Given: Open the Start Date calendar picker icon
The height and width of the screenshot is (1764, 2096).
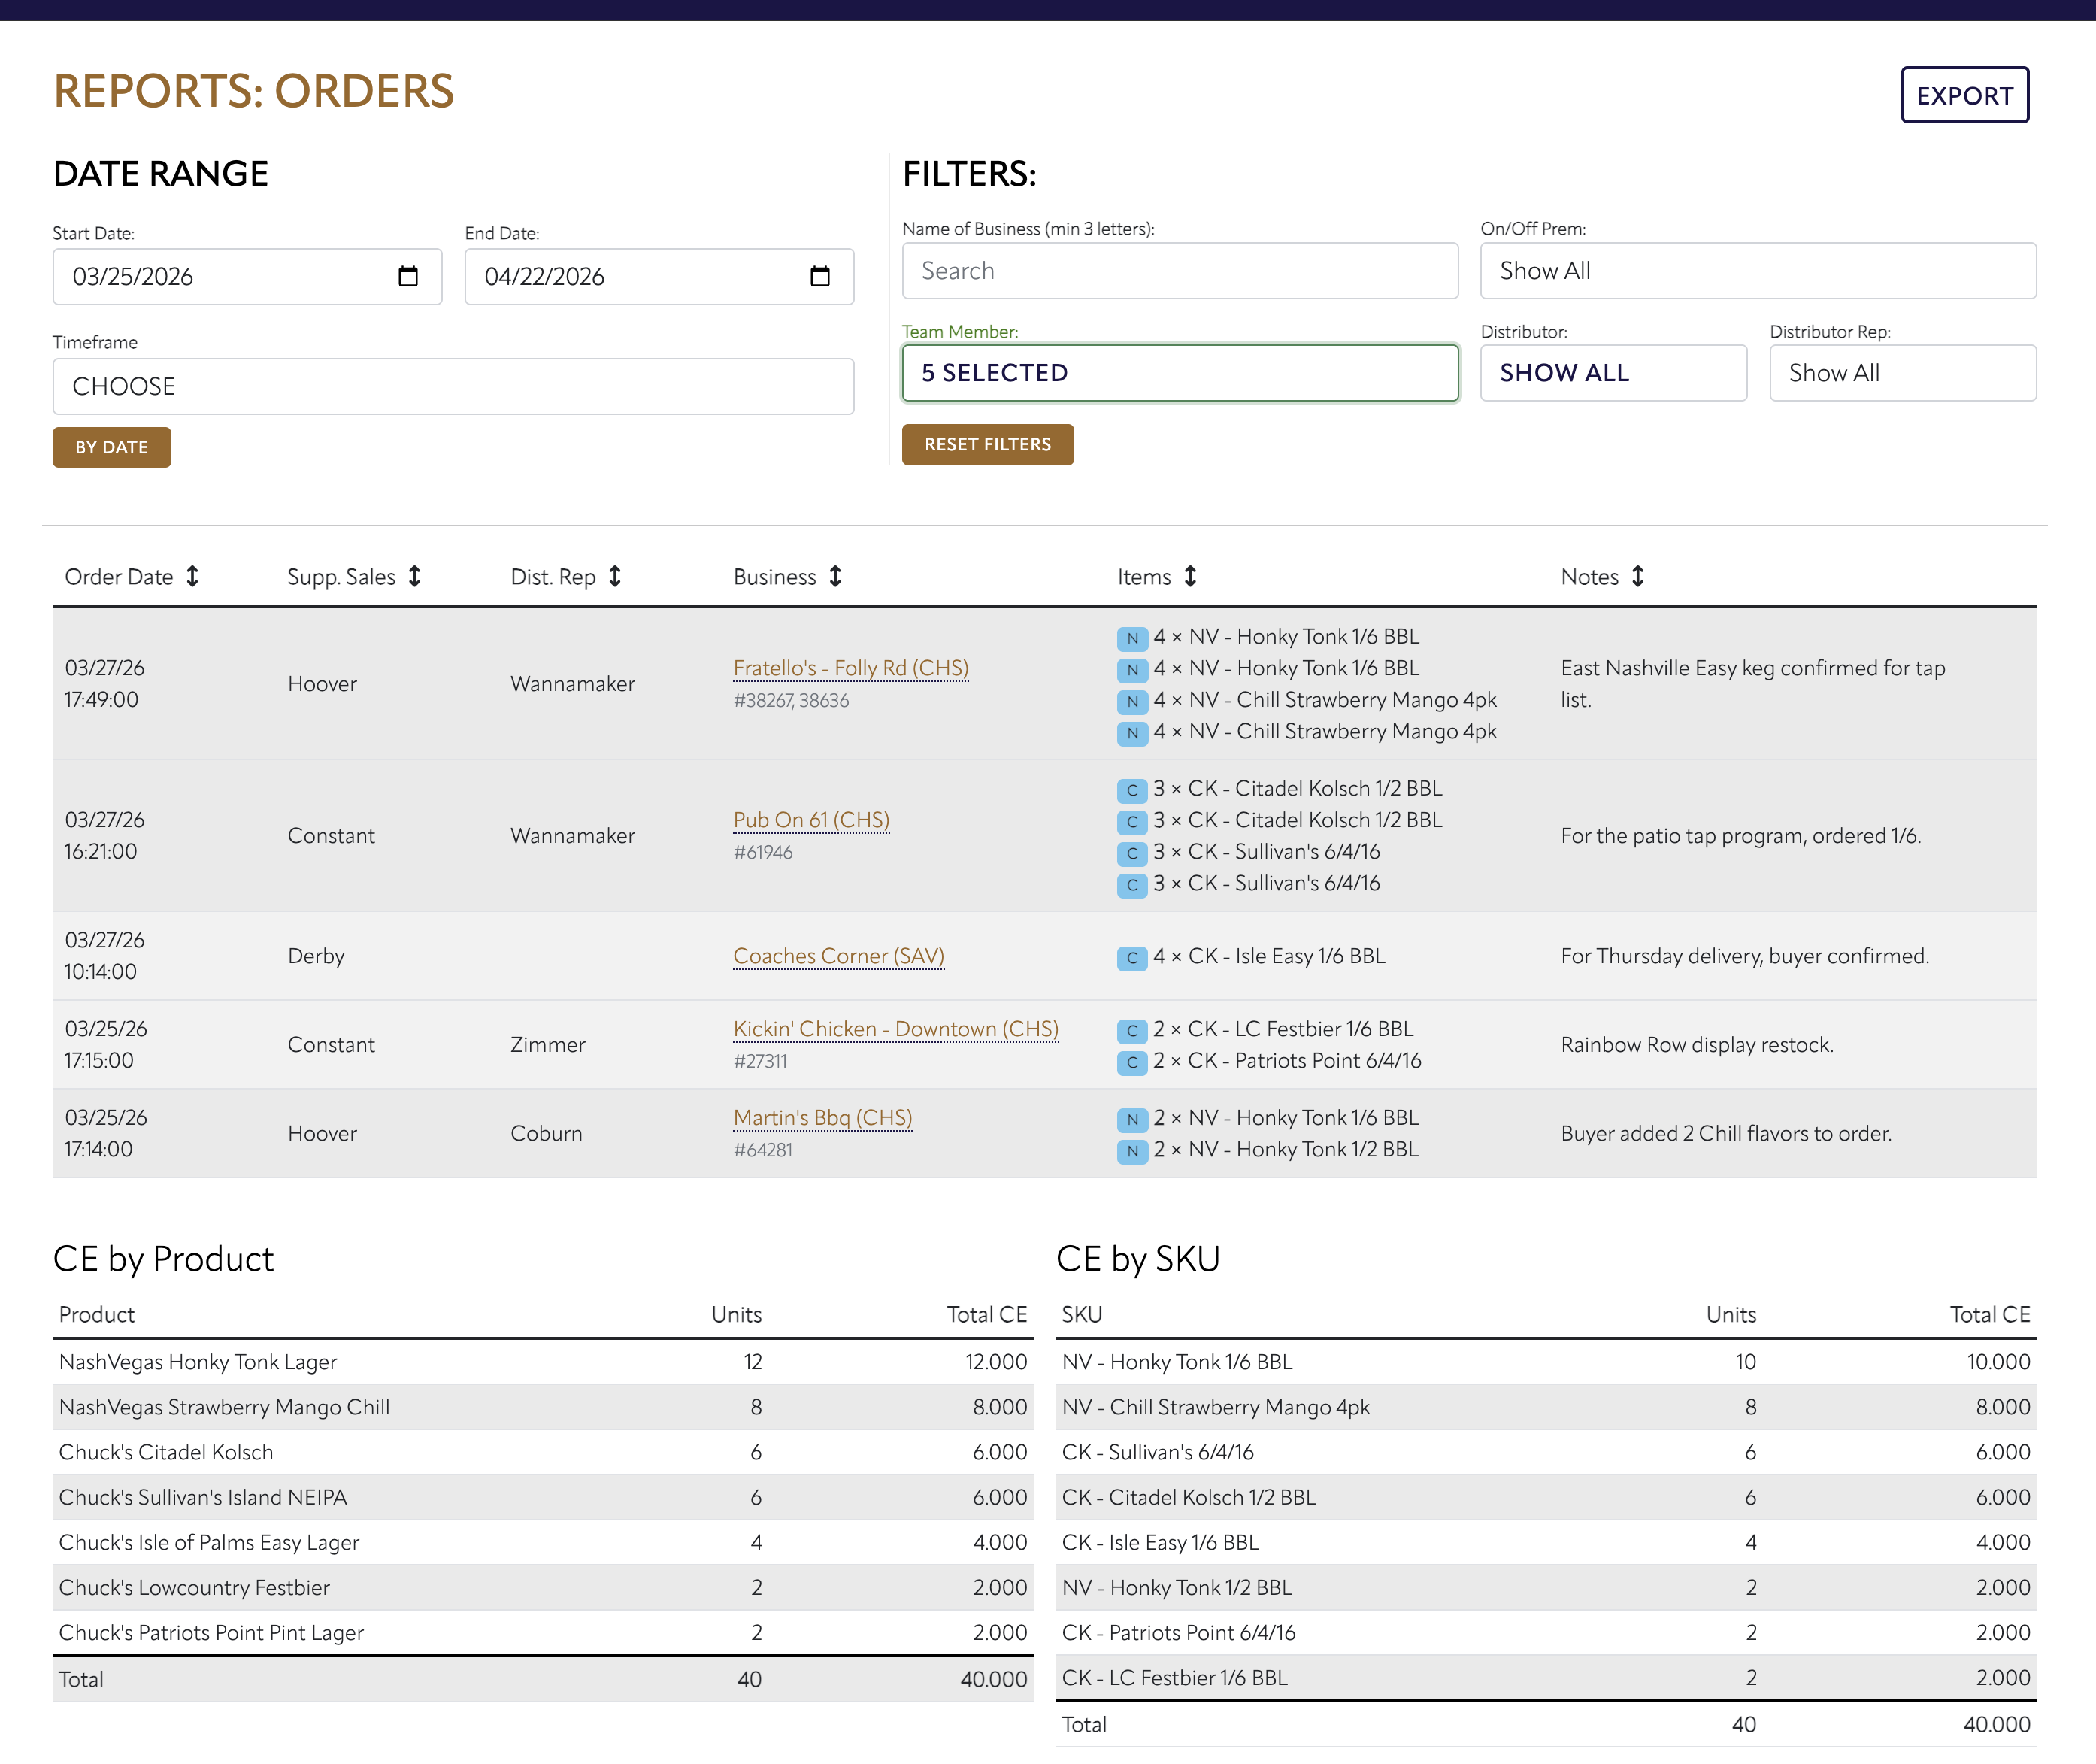Looking at the screenshot, I should coord(408,277).
